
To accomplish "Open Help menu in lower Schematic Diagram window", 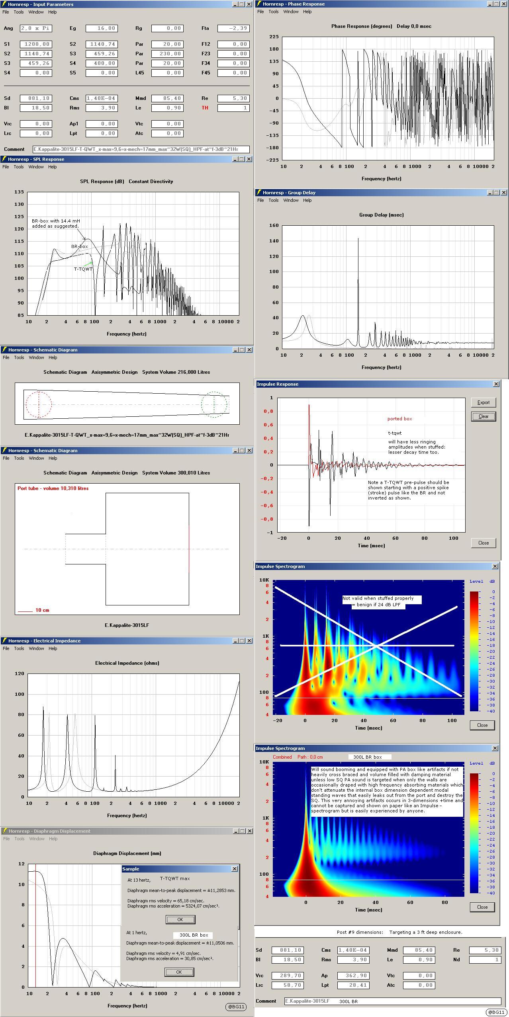I will (x=53, y=458).
